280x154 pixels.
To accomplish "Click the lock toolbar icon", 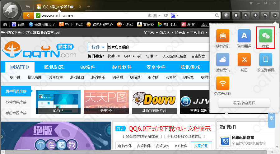I will (236, 15).
